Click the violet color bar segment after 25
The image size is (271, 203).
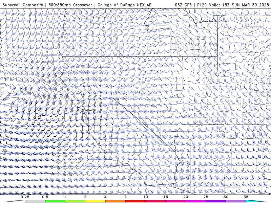pyautogui.click(x=216, y=201)
